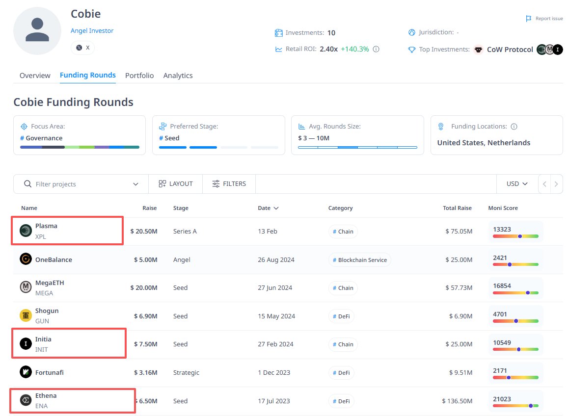Click the Plasma project logo
The height and width of the screenshot is (416, 568).
pos(26,231)
